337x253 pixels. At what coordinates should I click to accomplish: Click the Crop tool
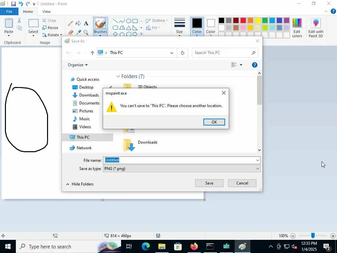coord(49,20)
